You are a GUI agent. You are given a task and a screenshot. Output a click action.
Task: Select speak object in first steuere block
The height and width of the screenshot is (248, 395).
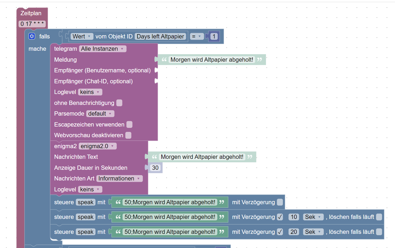click(85, 202)
